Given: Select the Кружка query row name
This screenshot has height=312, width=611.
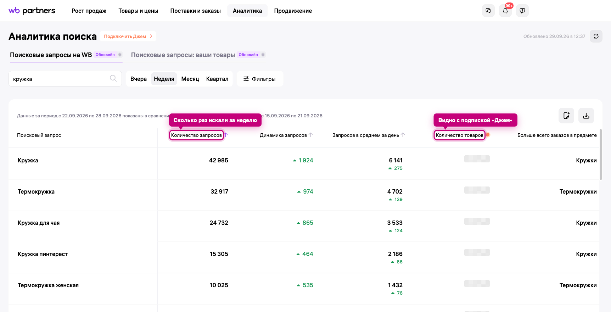Looking at the screenshot, I should tap(28, 160).
